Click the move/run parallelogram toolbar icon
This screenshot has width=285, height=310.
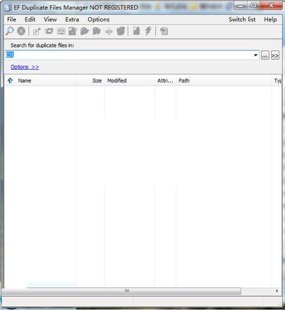pyautogui.click(x=49, y=31)
